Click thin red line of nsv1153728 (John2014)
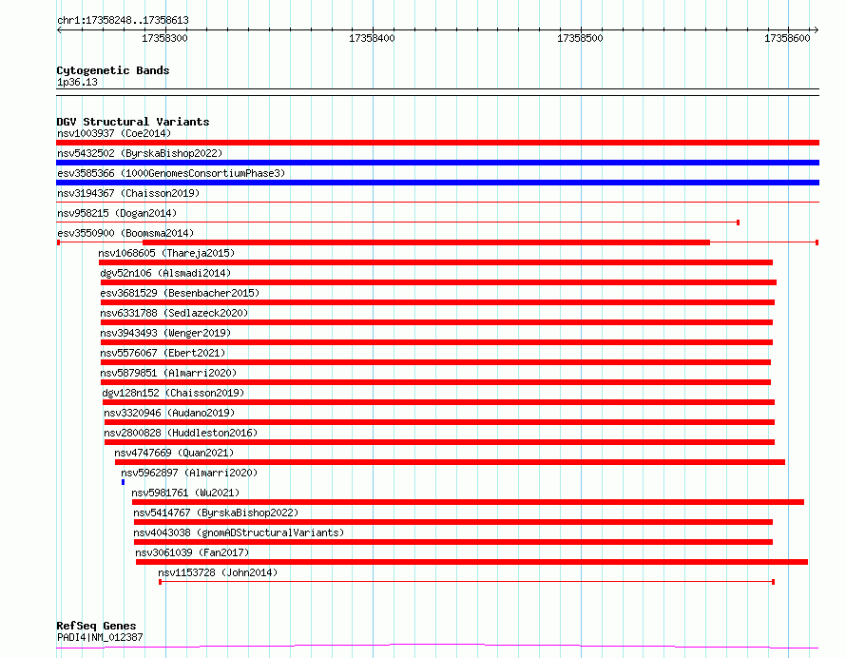 [x=467, y=582]
